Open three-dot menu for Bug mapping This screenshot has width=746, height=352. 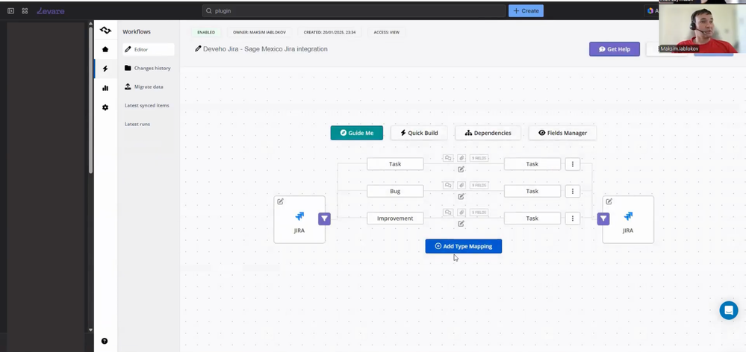tap(572, 191)
